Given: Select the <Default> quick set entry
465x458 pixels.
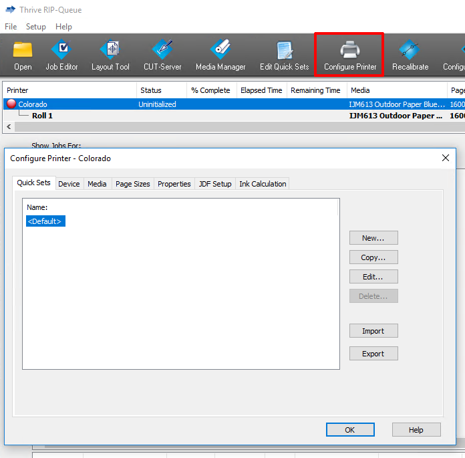Looking at the screenshot, I should (45, 221).
